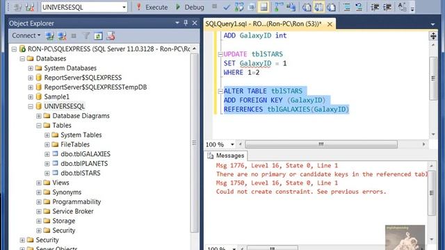
Task: Click the Decrease Indent toolbar icon
Action: click(x=375, y=7)
